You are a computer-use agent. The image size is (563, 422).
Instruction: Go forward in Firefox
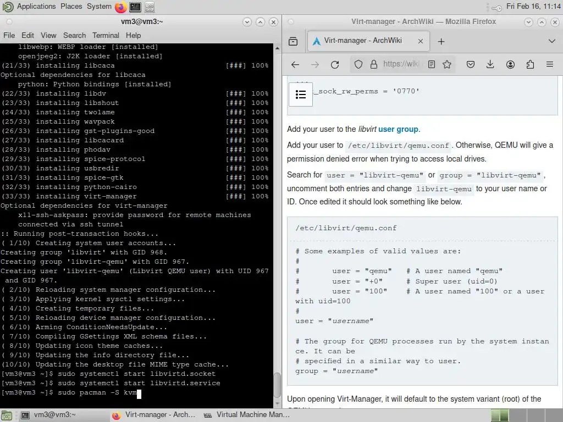click(315, 65)
